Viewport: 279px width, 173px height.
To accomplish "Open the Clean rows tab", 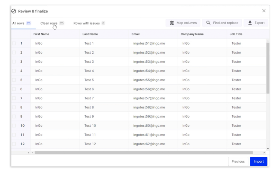I will click(52, 23).
